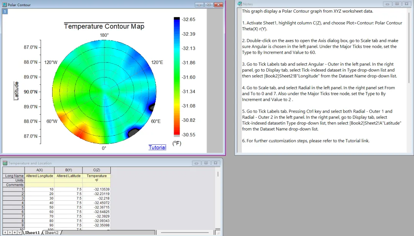414x236 pixels.
Task: Open the sheet list dropdown arrow
Action: [19, 233]
